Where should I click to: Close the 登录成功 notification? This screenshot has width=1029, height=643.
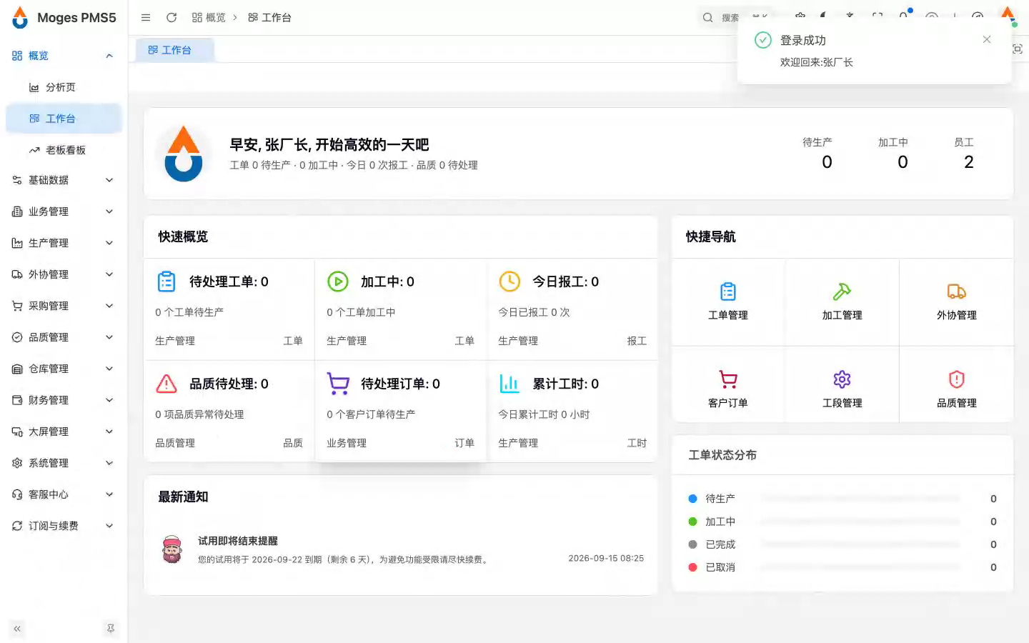tap(987, 39)
